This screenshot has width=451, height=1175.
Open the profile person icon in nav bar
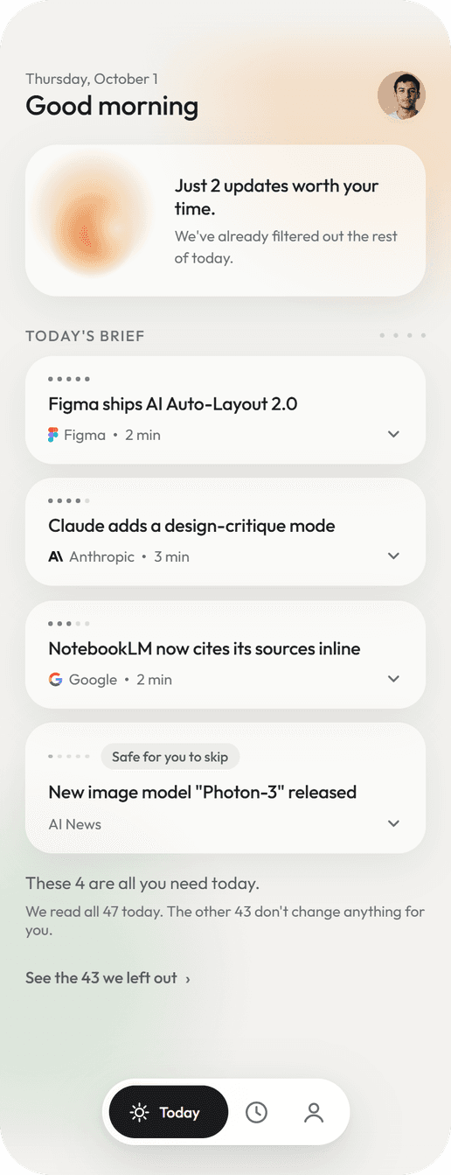click(x=314, y=1112)
